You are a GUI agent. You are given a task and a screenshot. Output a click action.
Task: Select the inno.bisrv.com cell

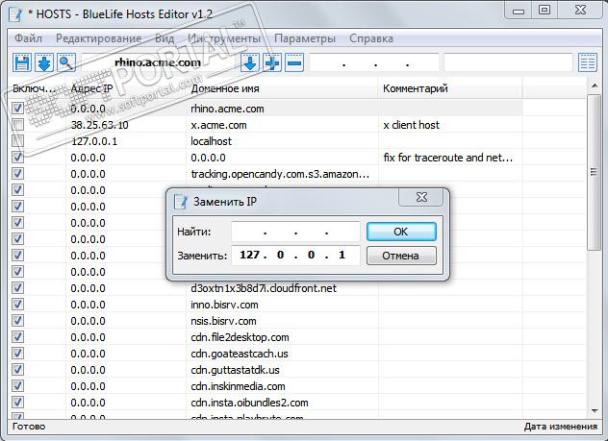click(224, 305)
